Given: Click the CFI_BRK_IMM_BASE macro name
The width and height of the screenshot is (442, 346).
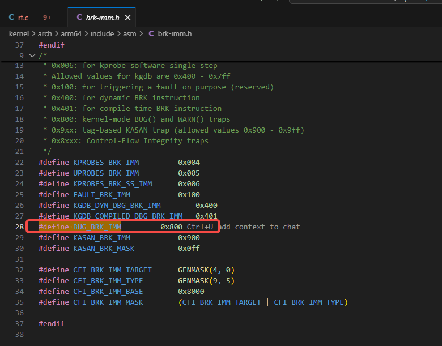Looking at the screenshot, I should [108, 291].
